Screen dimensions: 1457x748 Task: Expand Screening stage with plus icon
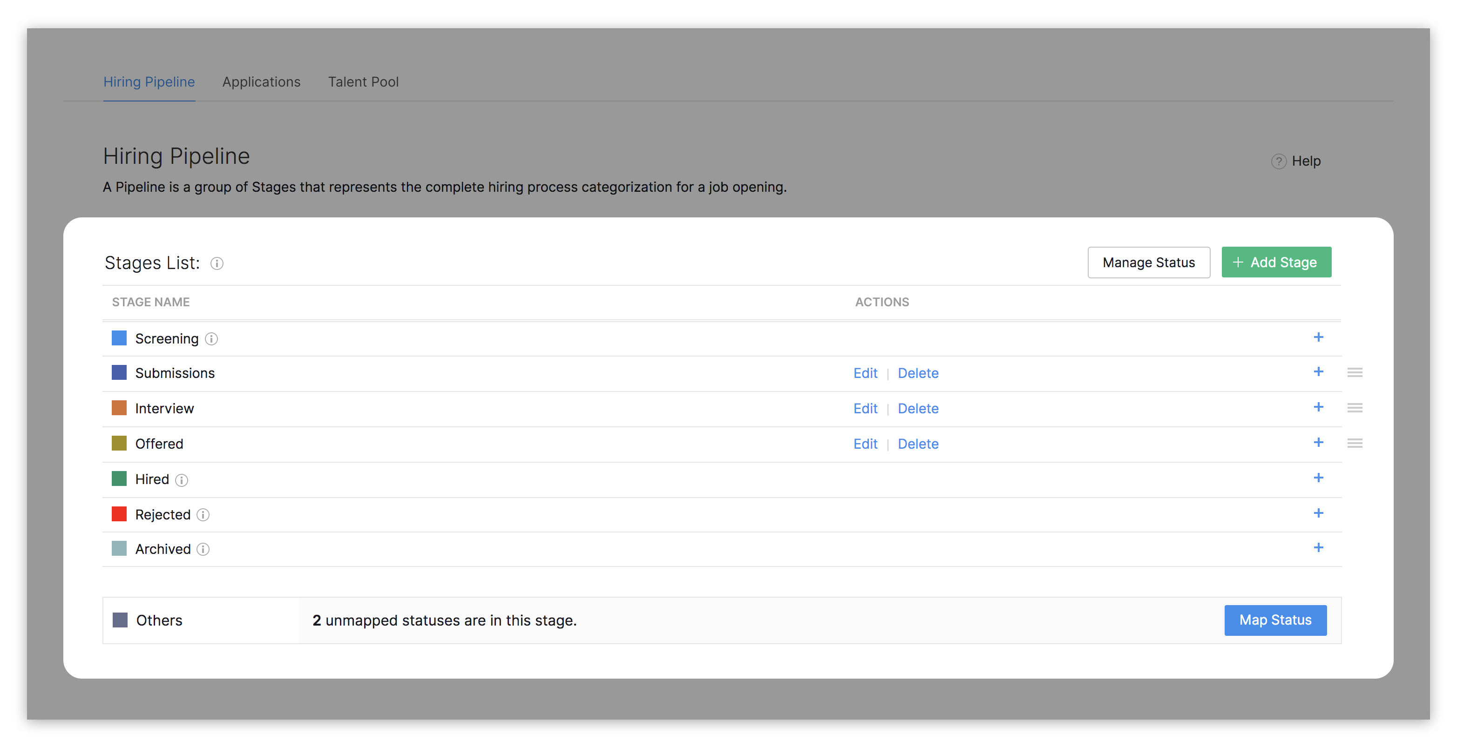1318,337
